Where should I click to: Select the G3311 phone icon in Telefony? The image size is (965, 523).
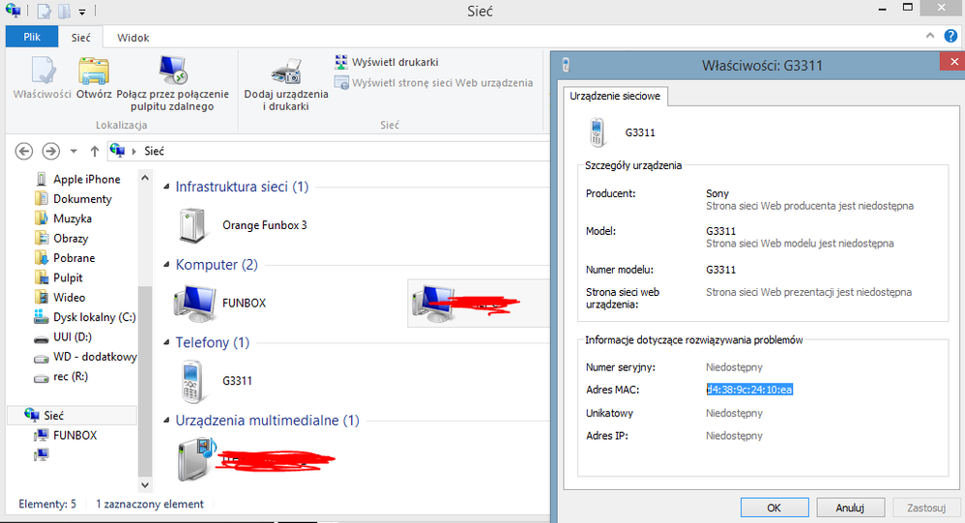point(192,381)
